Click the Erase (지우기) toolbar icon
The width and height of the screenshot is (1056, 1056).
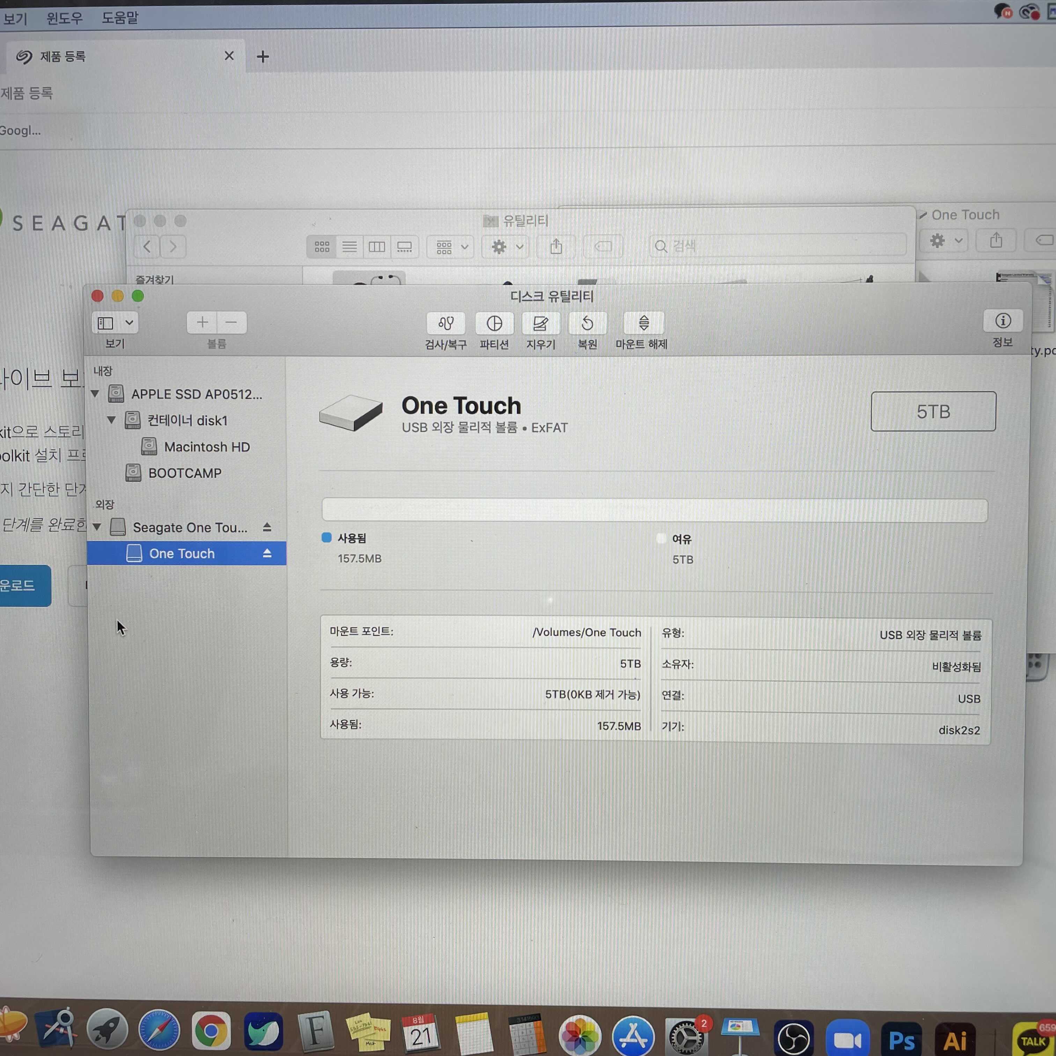point(541,324)
